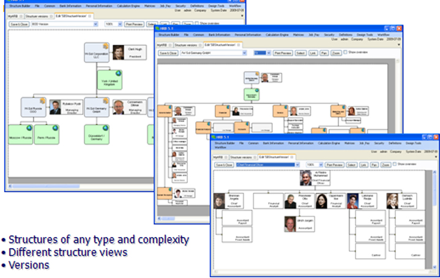The width and height of the screenshot is (440, 278).
Task: Click the cube icon on Germany GmbH node in BOD Version window
Action: point(105,101)
